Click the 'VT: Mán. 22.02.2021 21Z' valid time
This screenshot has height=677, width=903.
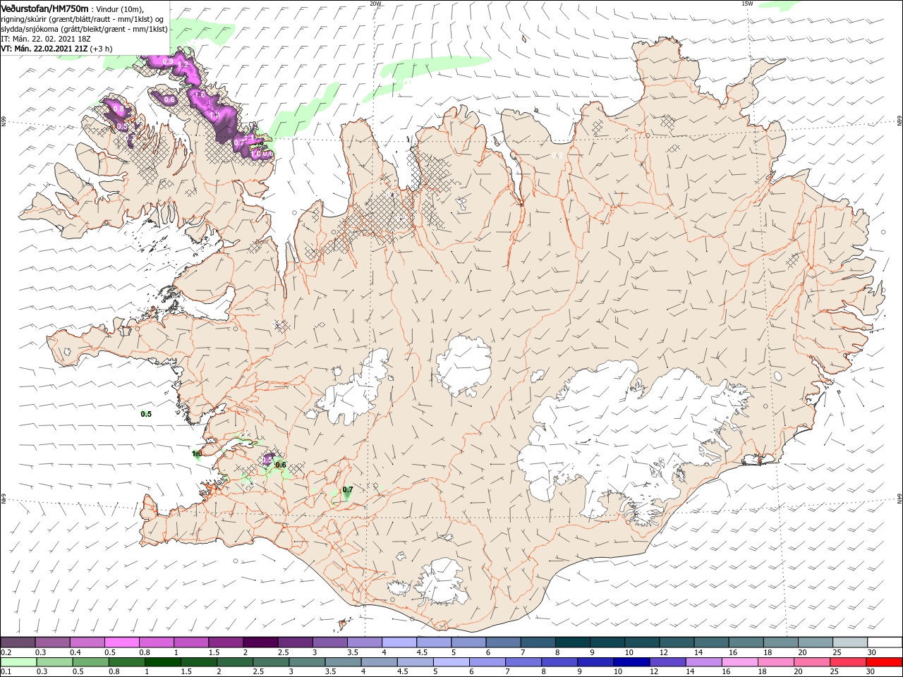(x=44, y=49)
